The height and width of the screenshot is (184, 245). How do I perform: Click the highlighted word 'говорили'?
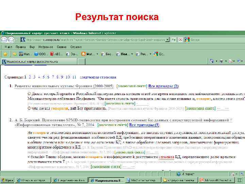click(60, 108)
